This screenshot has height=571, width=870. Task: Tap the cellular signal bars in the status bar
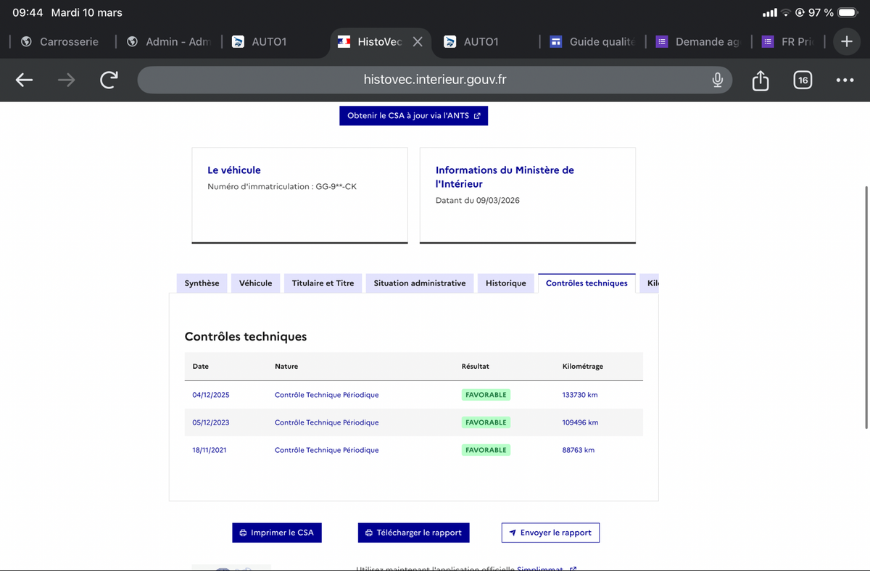click(769, 13)
